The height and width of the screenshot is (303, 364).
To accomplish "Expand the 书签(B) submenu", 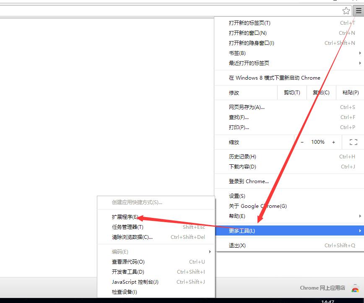I will coord(289,53).
